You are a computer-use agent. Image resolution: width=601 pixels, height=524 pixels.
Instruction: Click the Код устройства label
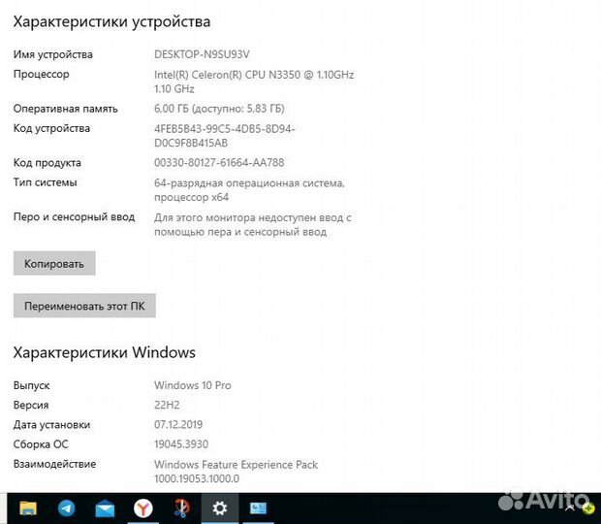(x=51, y=128)
